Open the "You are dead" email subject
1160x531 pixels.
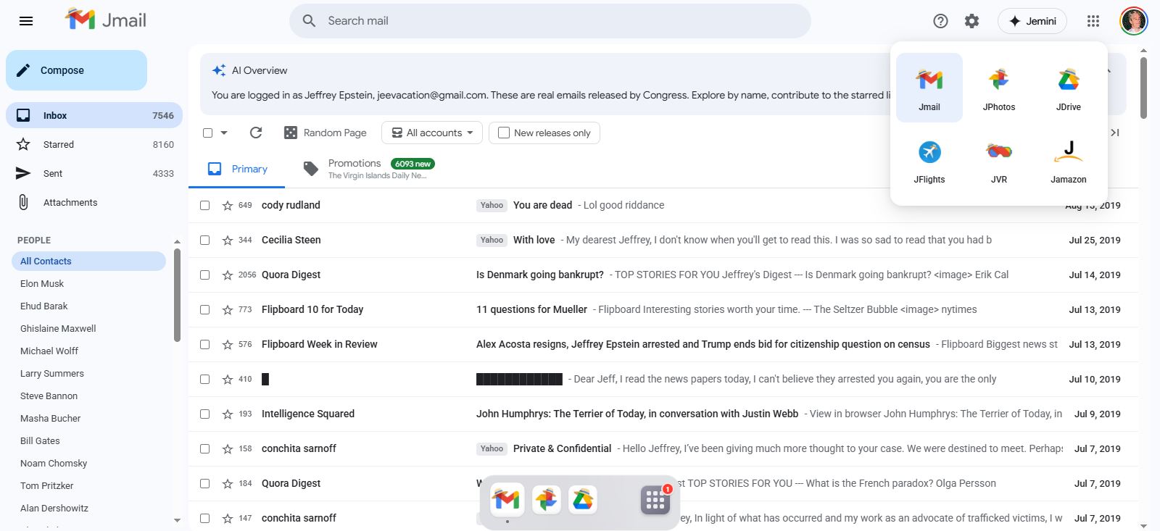tap(542, 205)
